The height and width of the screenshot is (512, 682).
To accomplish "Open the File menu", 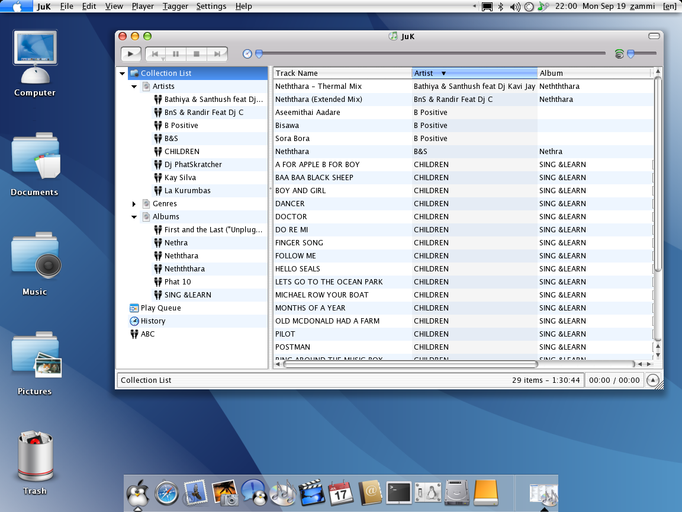I will click(66, 6).
